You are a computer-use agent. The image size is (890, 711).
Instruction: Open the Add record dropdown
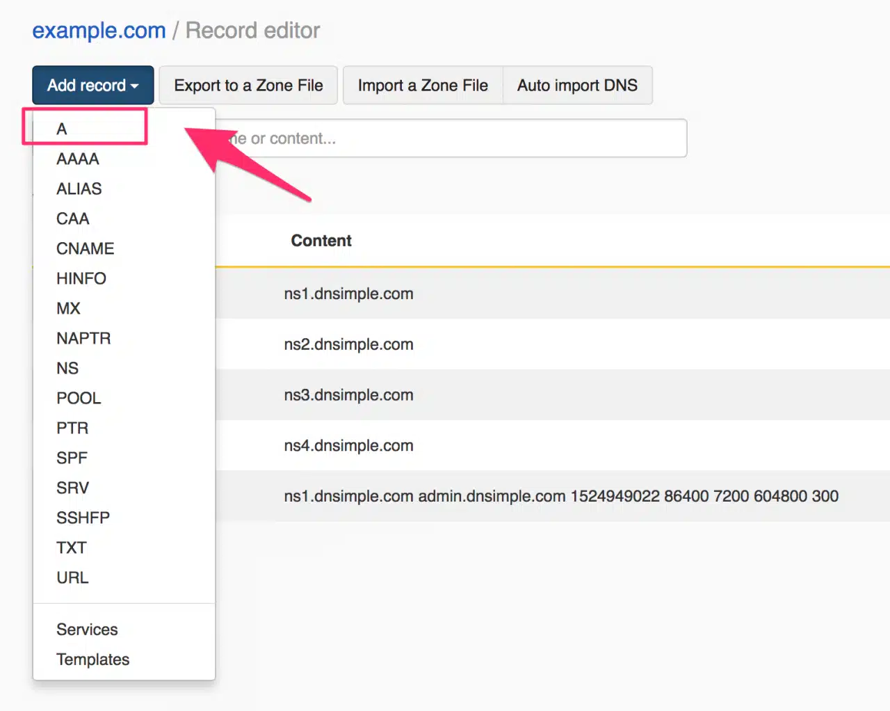(x=93, y=86)
